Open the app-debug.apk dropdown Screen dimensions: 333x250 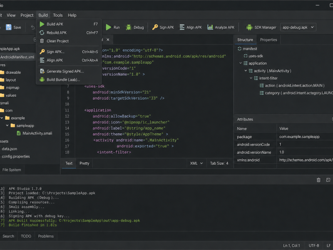click(x=298, y=27)
